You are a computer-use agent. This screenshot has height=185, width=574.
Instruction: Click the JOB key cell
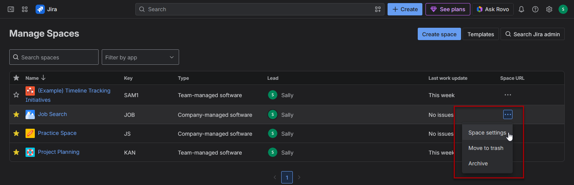coord(130,115)
